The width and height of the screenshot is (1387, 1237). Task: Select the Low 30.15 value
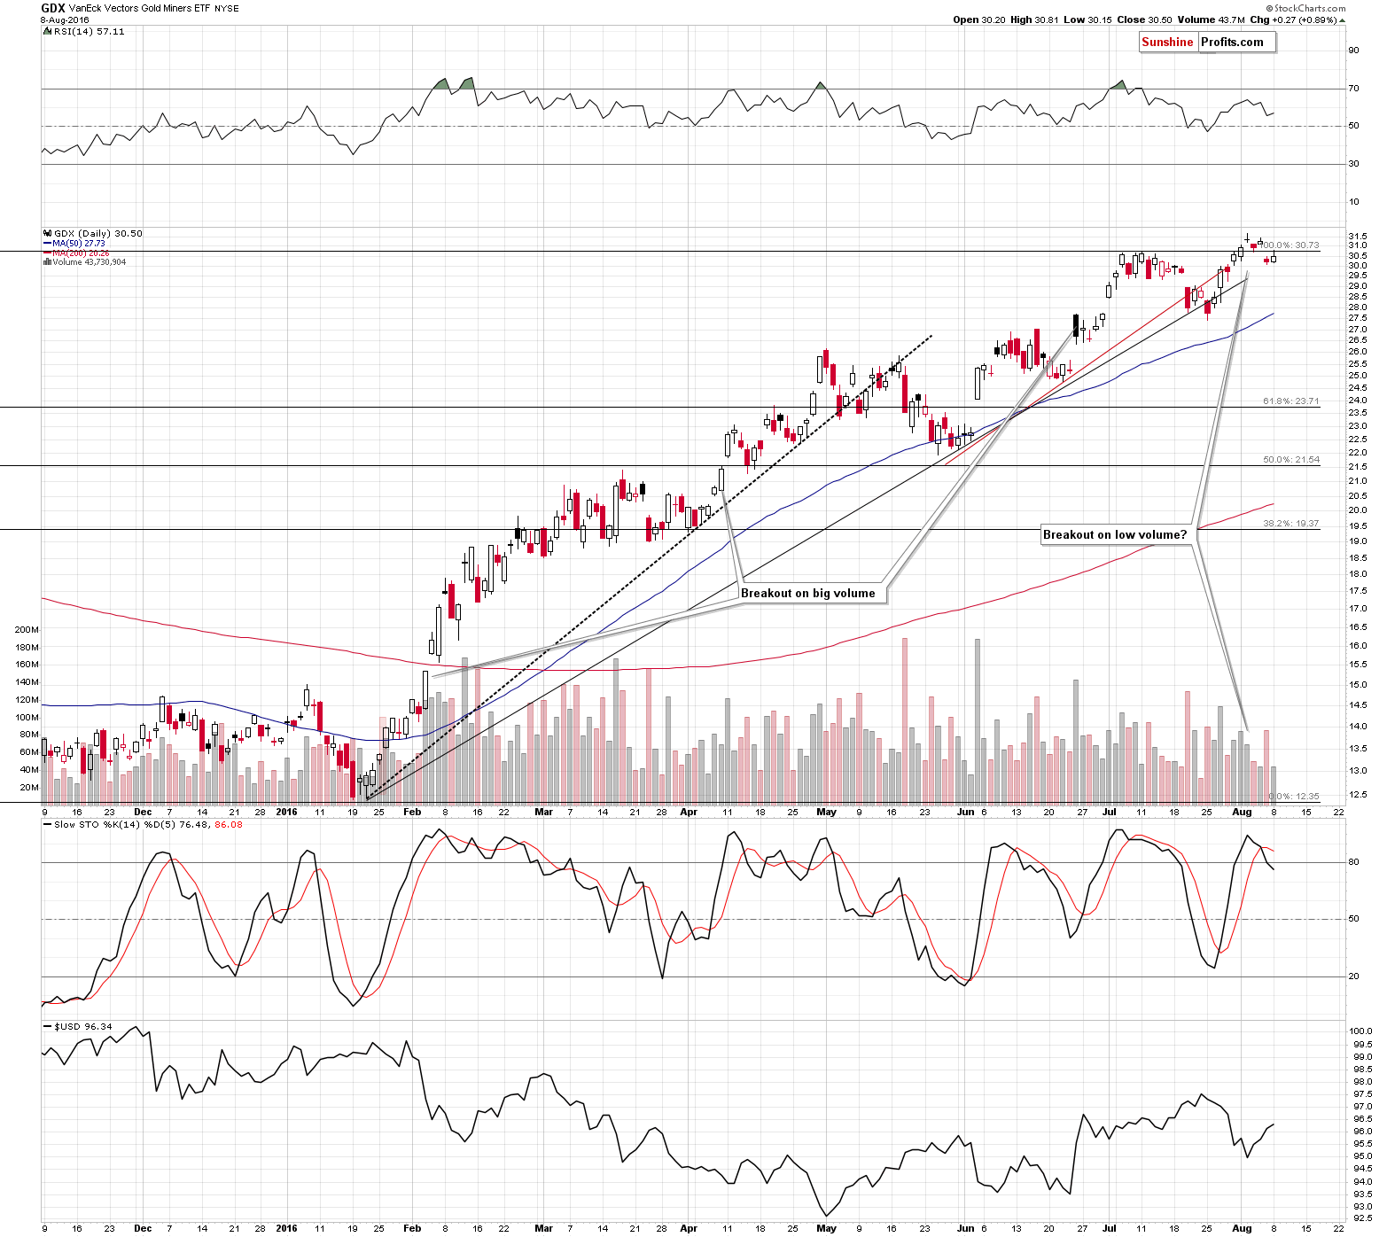pyautogui.click(x=1087, y=19)
